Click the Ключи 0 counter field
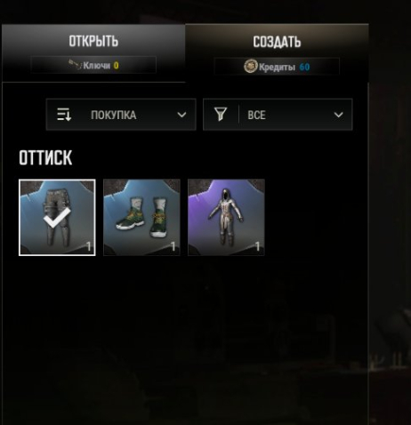 93,65
